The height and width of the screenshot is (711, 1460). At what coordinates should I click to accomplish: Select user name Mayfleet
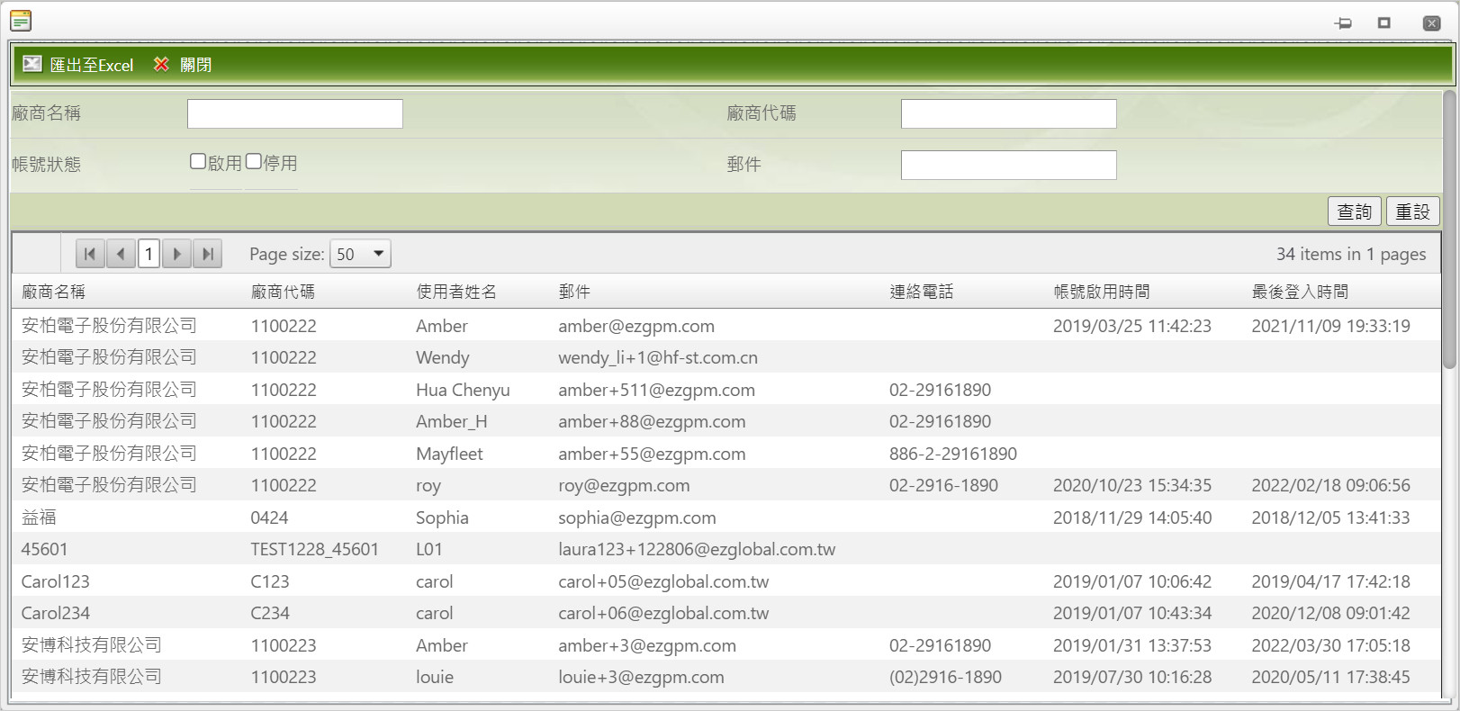(449, 454)
